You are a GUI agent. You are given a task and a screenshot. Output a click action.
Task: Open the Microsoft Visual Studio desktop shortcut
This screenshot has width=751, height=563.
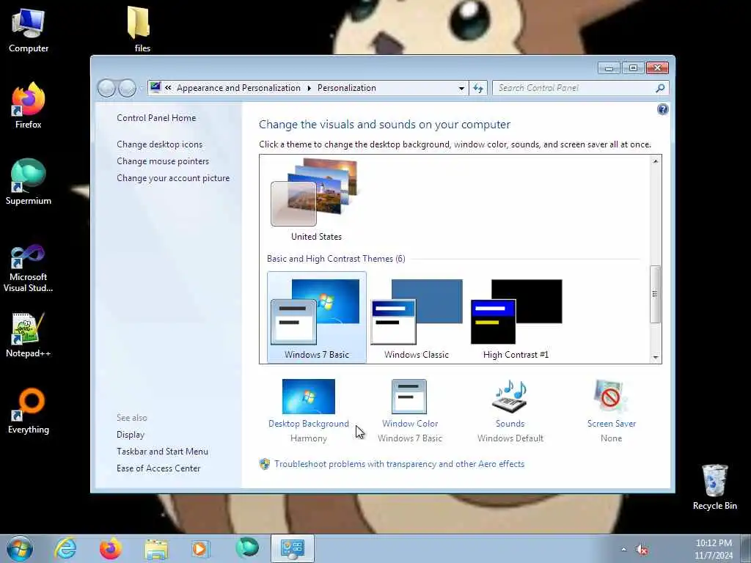pos(29,267)
